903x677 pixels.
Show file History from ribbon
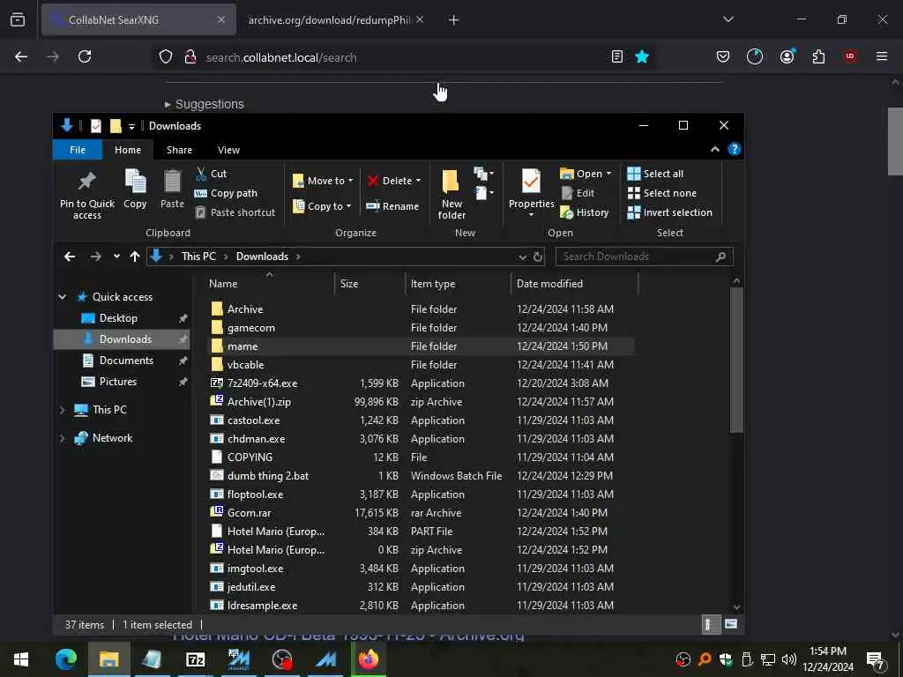click(585, 213)
